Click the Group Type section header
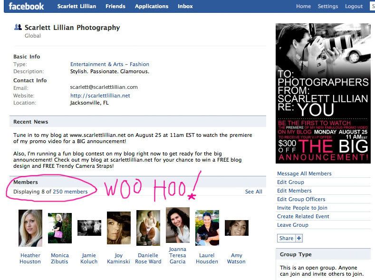Image resolution: width=375 pixels, height=280 pixels. 323,254
